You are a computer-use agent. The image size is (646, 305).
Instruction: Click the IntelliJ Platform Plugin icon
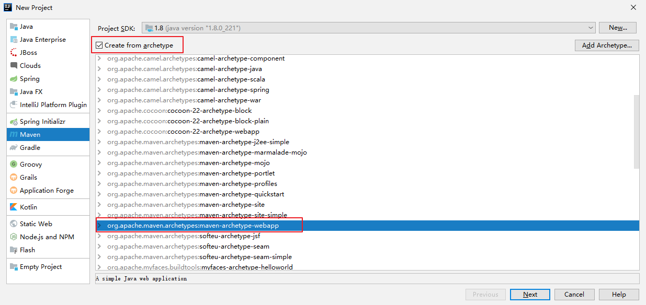pyautogui.click(x=14, y=105)
